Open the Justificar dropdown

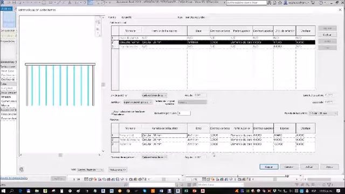point(138,102)
